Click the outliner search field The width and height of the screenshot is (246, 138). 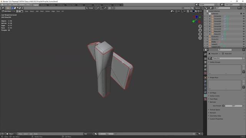(223, 8)
